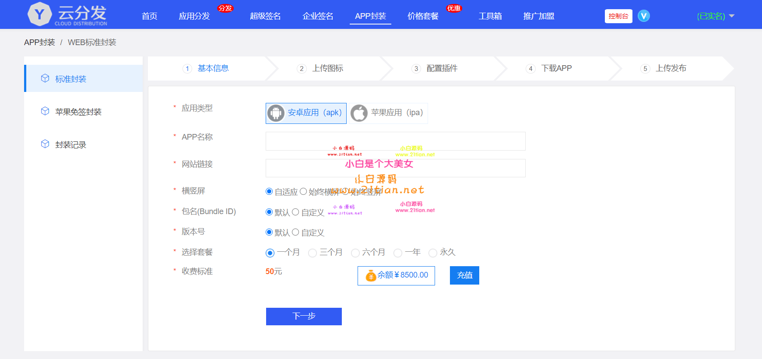Image resolution: width=762 pixels, height=359 pixels.
Task: Choose the 一年 package
Action: [398, 253]
